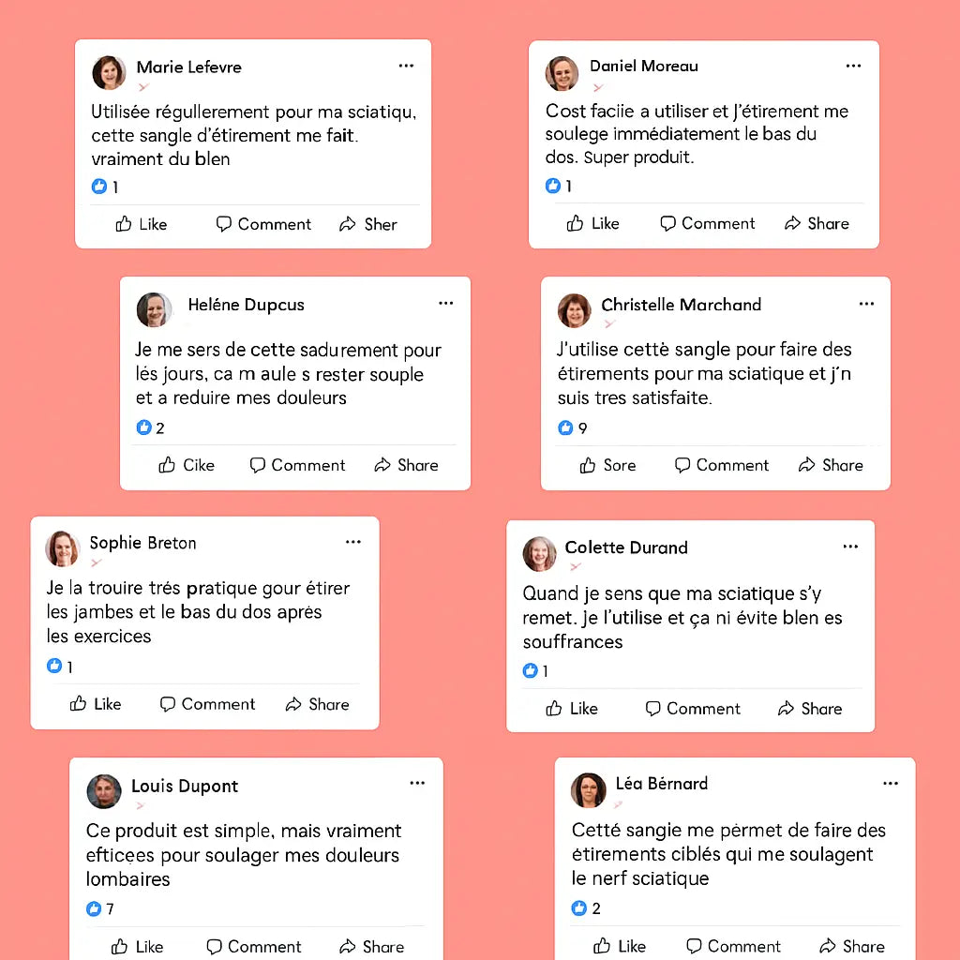The image size is (960, 960).
Task: Share Colette Durand's post
Action: pyautogui.click(x=810, y=709)
